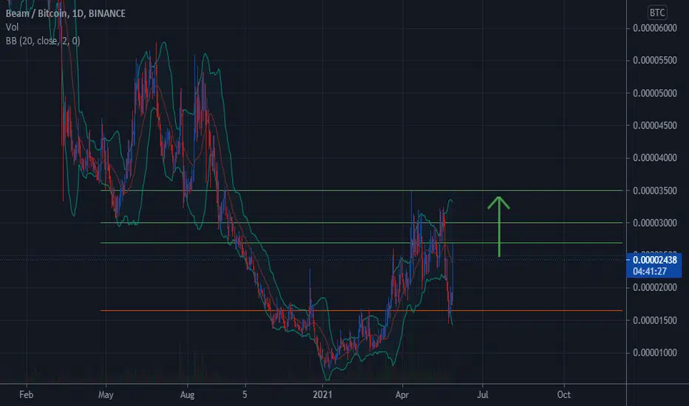Click price scale label 0.00001500
This screenshot has height=406, width=689.
tap(655, 320)
